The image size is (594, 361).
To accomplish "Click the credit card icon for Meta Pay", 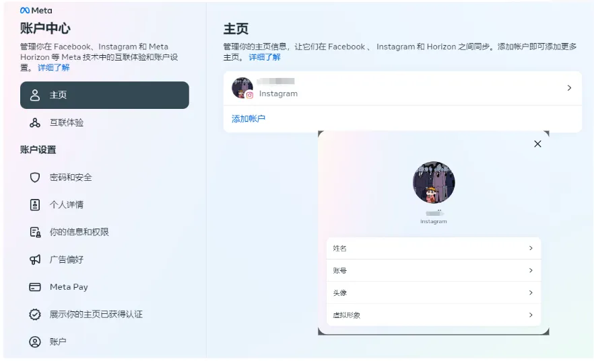I will pos(35,287).
